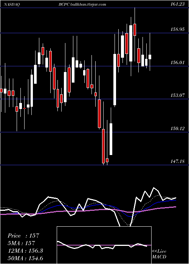The image size is (189, 264).
Task: Click the 147.18 price axis label
Action: [177, 162]
